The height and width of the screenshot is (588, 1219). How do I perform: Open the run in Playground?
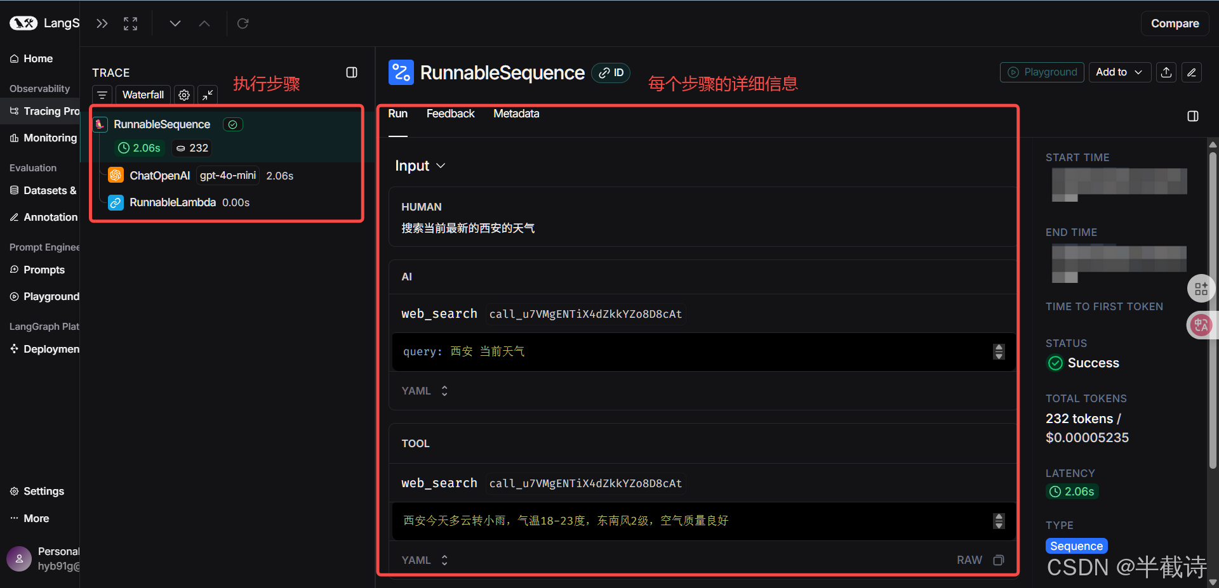tap(1042, 72)
